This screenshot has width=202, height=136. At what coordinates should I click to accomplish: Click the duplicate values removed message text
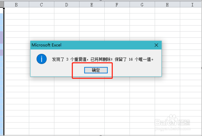pos(103,59)
